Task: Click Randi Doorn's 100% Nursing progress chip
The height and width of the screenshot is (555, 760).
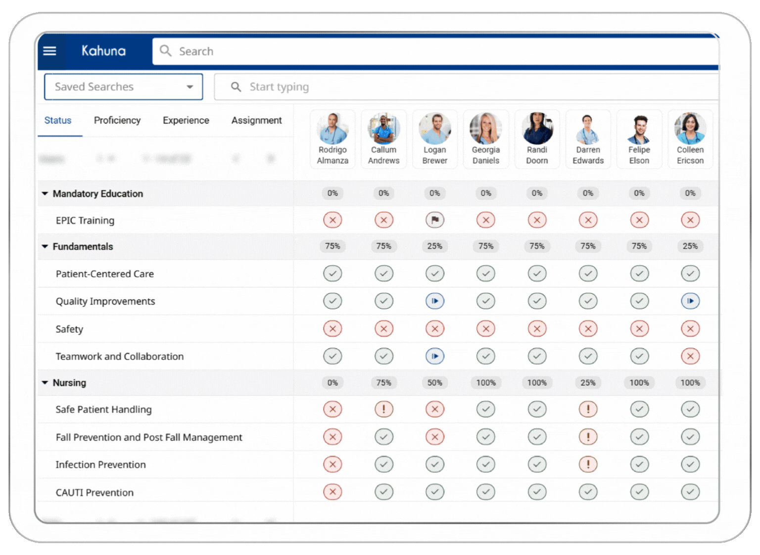Action: pos(537,382)
